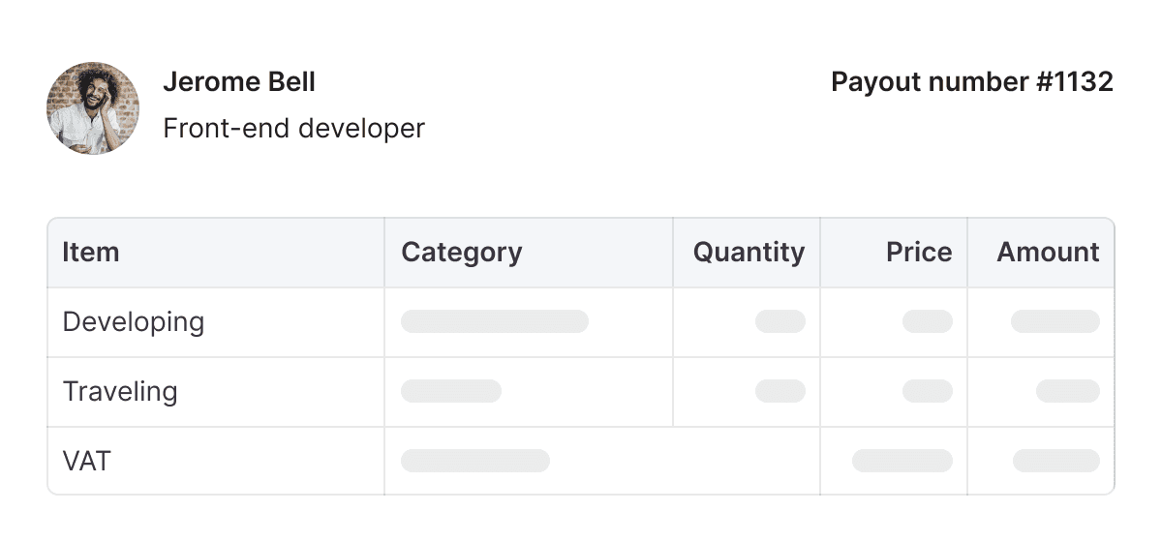This screenshot has height=542, width=1162.
Task: Click the Traveling category placeholder
Action: click(x=451, y=391)
